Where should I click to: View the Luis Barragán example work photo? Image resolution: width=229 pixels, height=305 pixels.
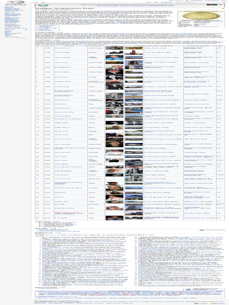134,52
